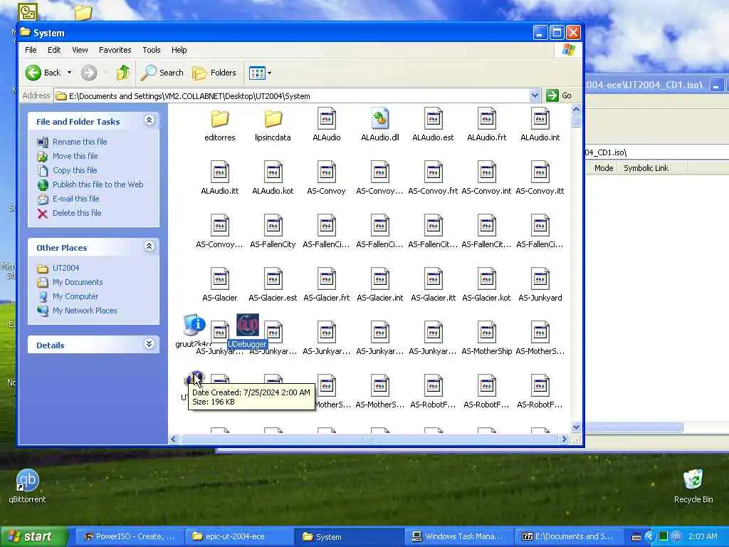Open Search from the toolbar
Viewport: 729px width, 547px height.
(162, 73)
